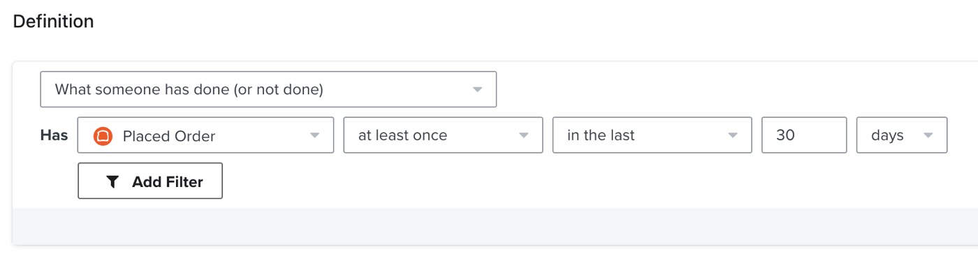
Task: Click the caret arrow on "at least once"
Action: tap(524, 135)
